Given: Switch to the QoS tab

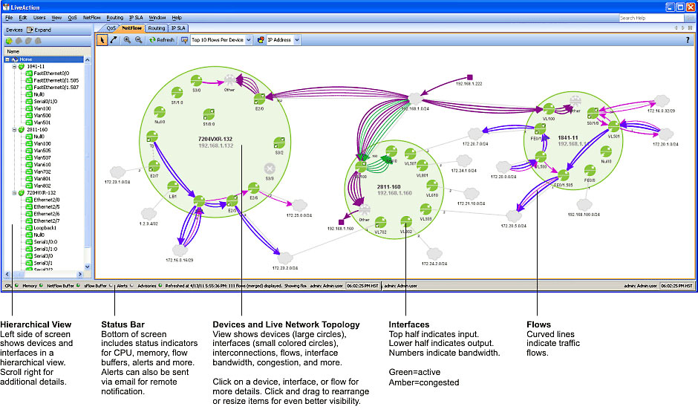Looking at the screenshot, I should click(x=111, y=28).
